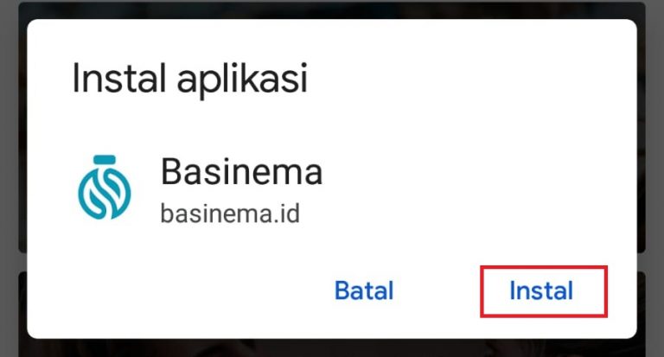Select the blue Instal text label
The image size is (664, 357).
tap(541, 291)
